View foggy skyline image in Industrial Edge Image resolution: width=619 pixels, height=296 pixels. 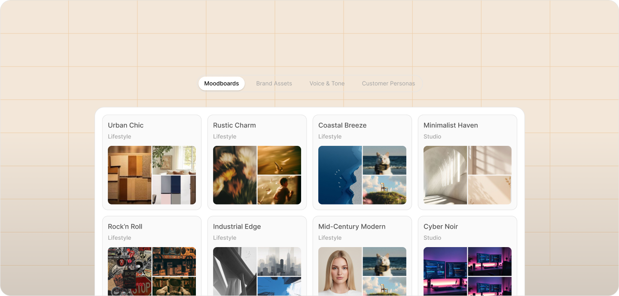click(x=279, y=261)
